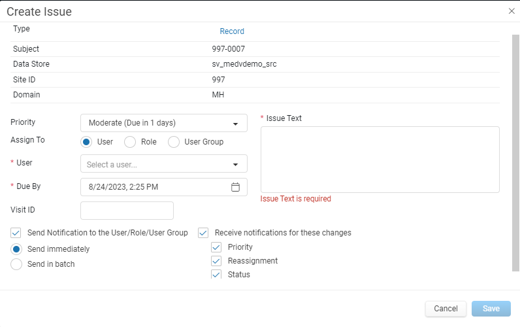Select the Site ID value 997
Image resolution: width=520 pixels, height=327 pixels.
[x=218, y=80]
